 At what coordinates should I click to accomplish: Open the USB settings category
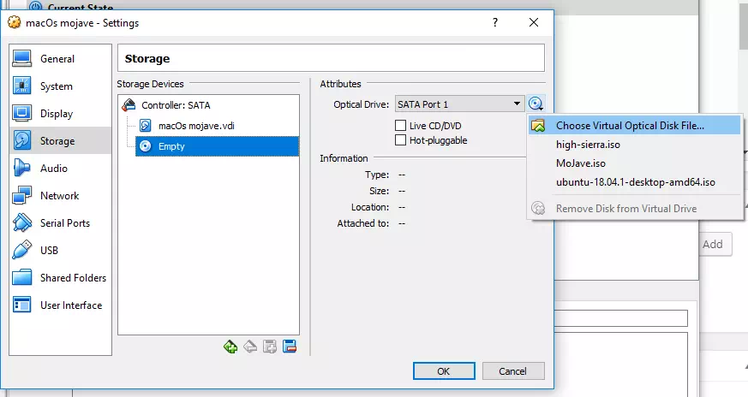60,250
